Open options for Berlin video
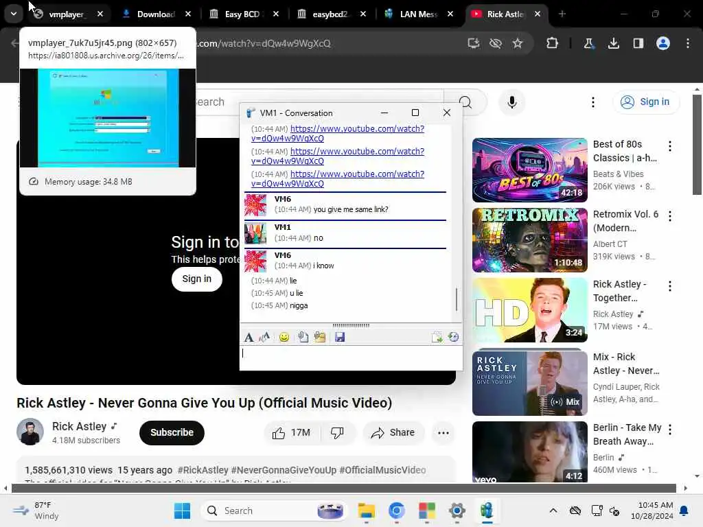 pos(670,430)
